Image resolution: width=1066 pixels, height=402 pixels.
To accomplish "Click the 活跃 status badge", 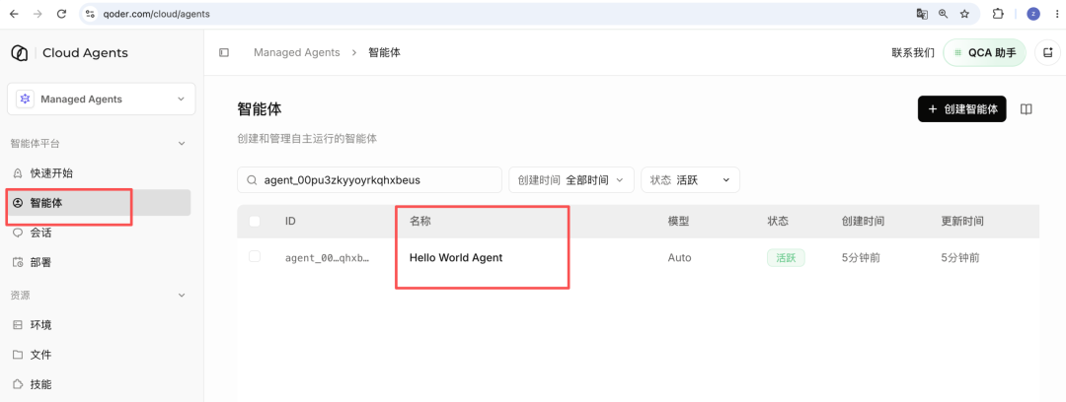I will pyautogui.click(x=786, y=257).
